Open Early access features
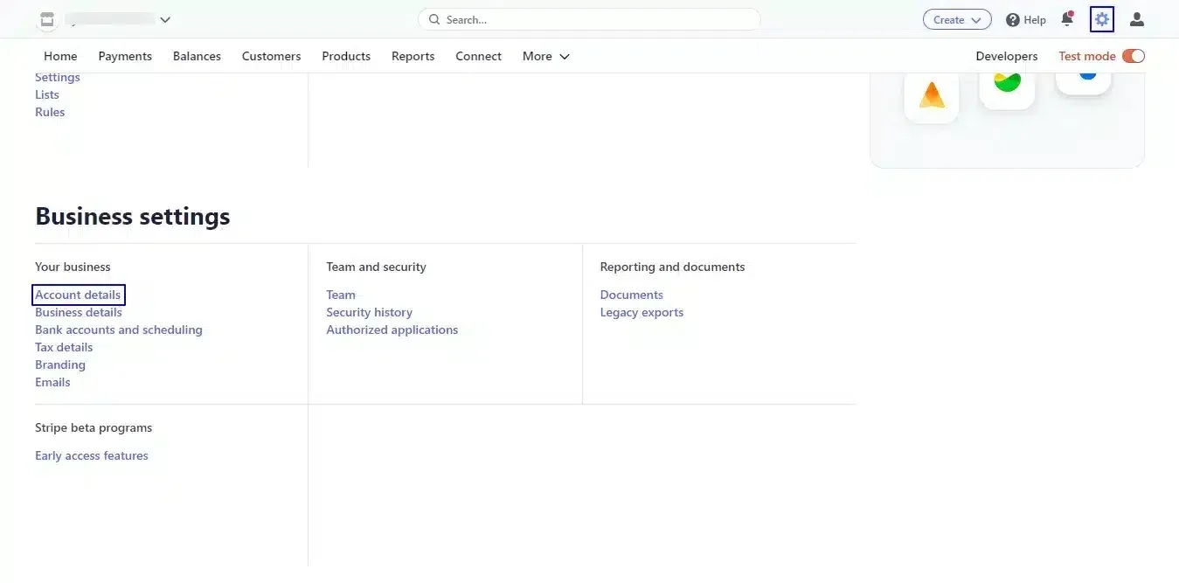The height and width of the screenshot is (583, 1179). tap(91, 455)
